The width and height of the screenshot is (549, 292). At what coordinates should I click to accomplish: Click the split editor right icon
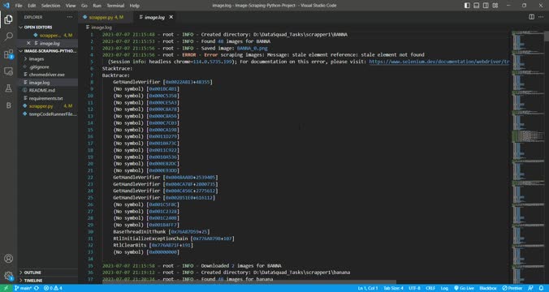pyautogui.click(x=531, y=17)
